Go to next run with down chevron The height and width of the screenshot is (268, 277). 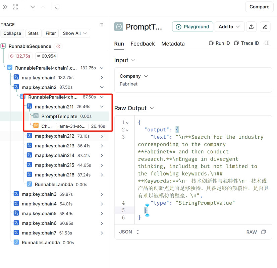33,7
